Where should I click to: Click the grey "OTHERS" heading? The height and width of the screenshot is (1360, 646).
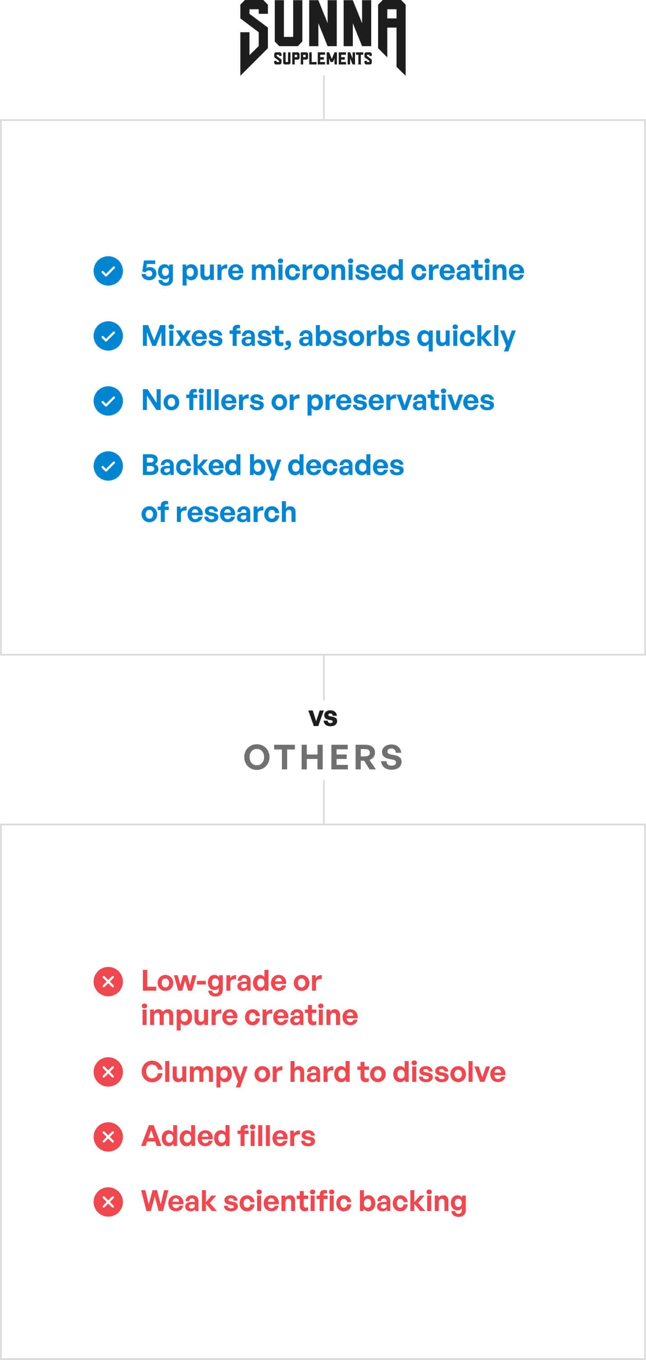(x=323, y=757)
